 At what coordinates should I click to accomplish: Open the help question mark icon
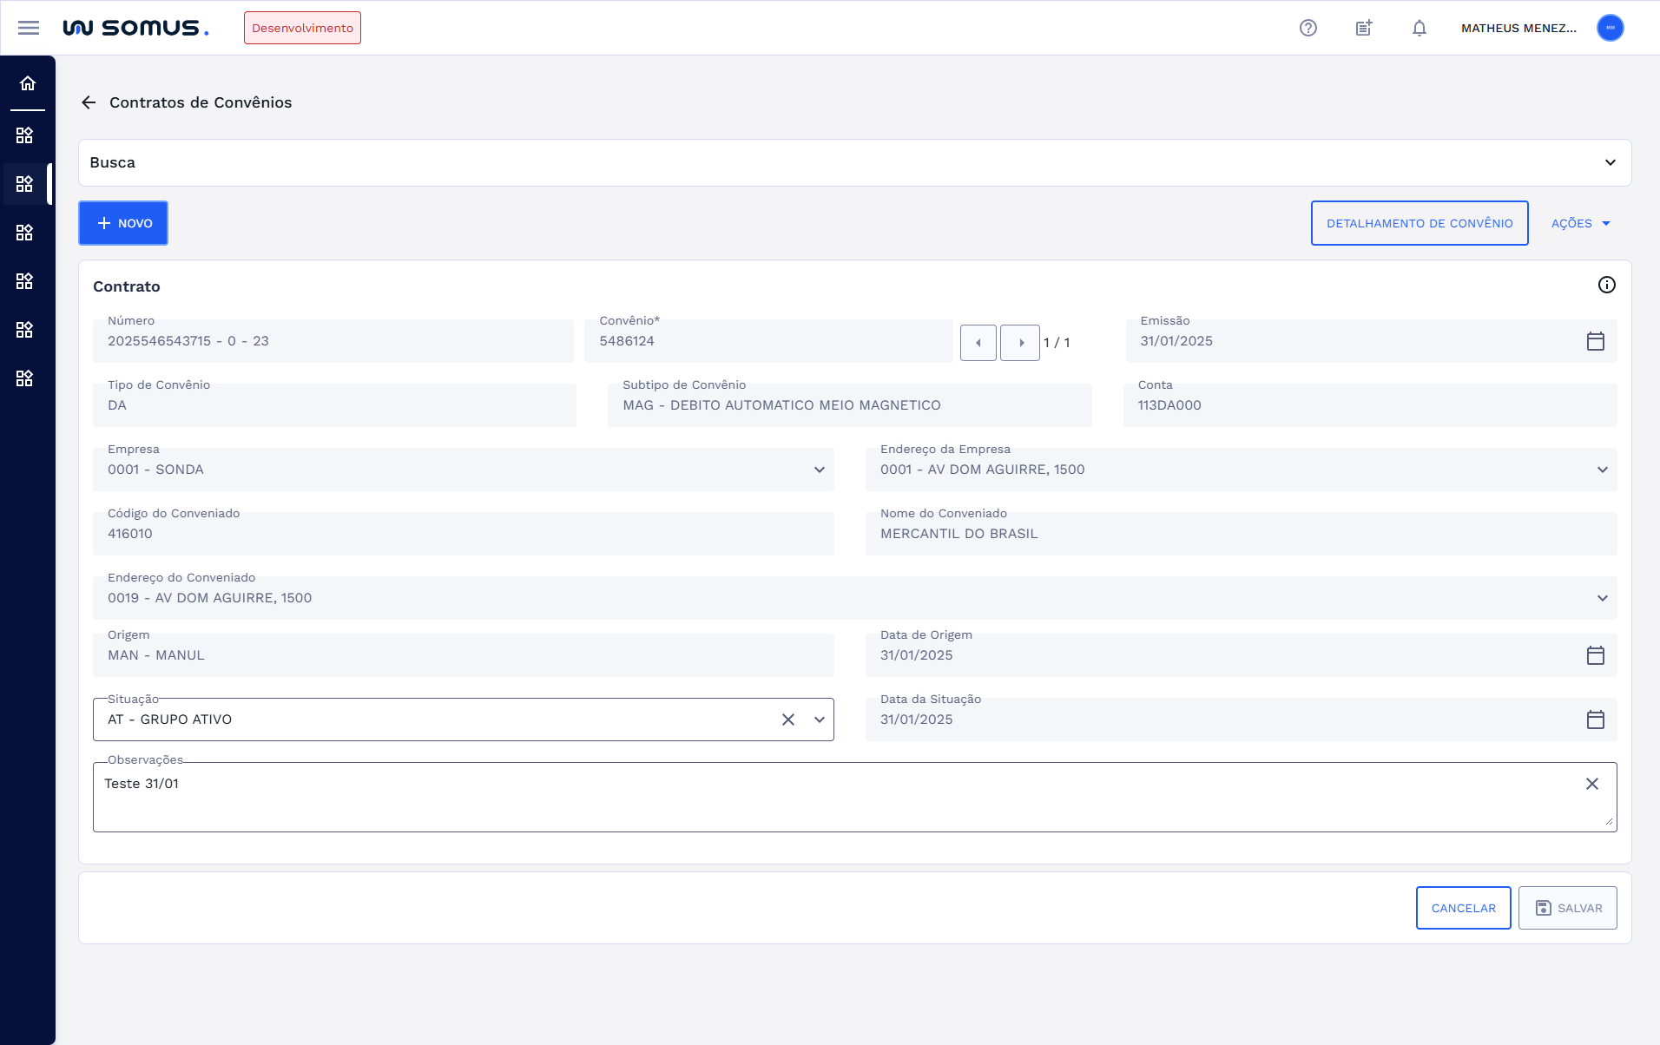point(1308,28)
